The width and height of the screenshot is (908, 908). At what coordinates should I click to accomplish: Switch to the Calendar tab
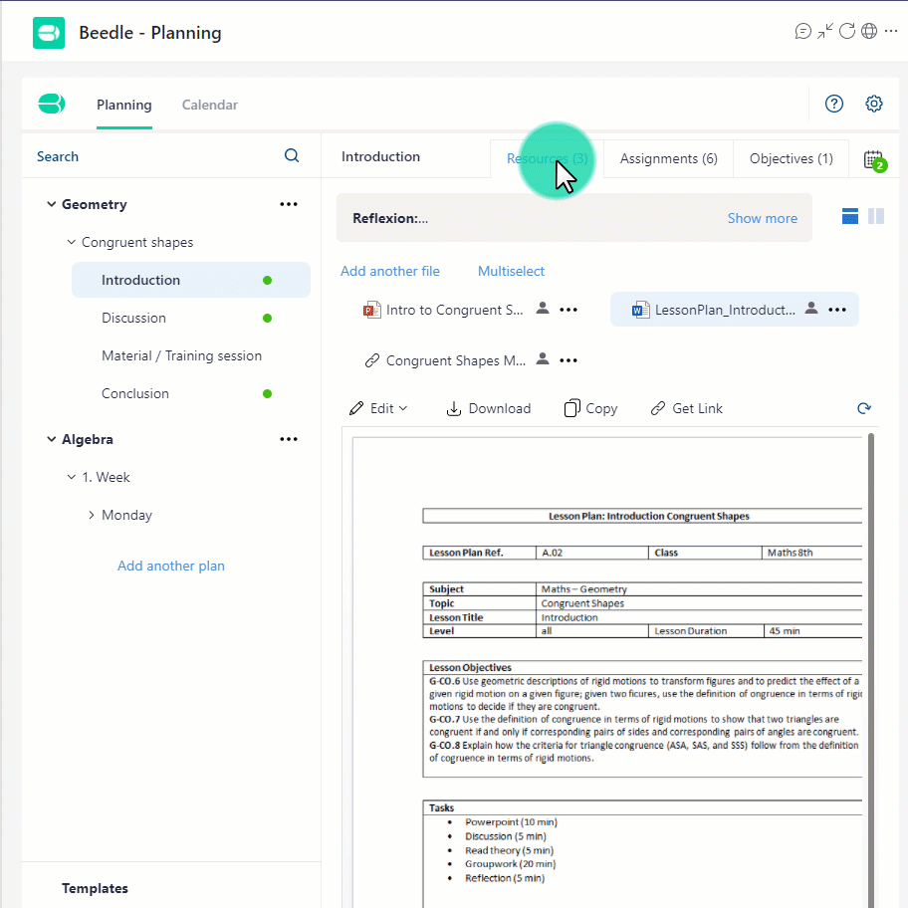point(210,105)
